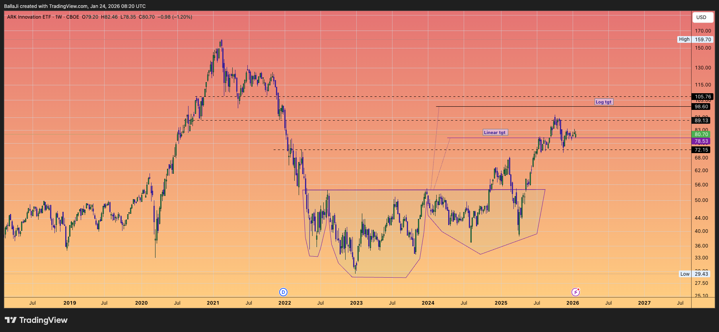Click the 2027 time axis label
This screenshot has height=332, width=719.
coord(644,303)
